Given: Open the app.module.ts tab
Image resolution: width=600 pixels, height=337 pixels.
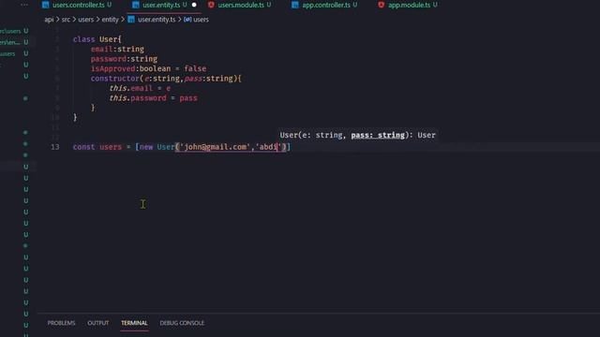Looking at the screenshot, I should click(x=409, y=5).
